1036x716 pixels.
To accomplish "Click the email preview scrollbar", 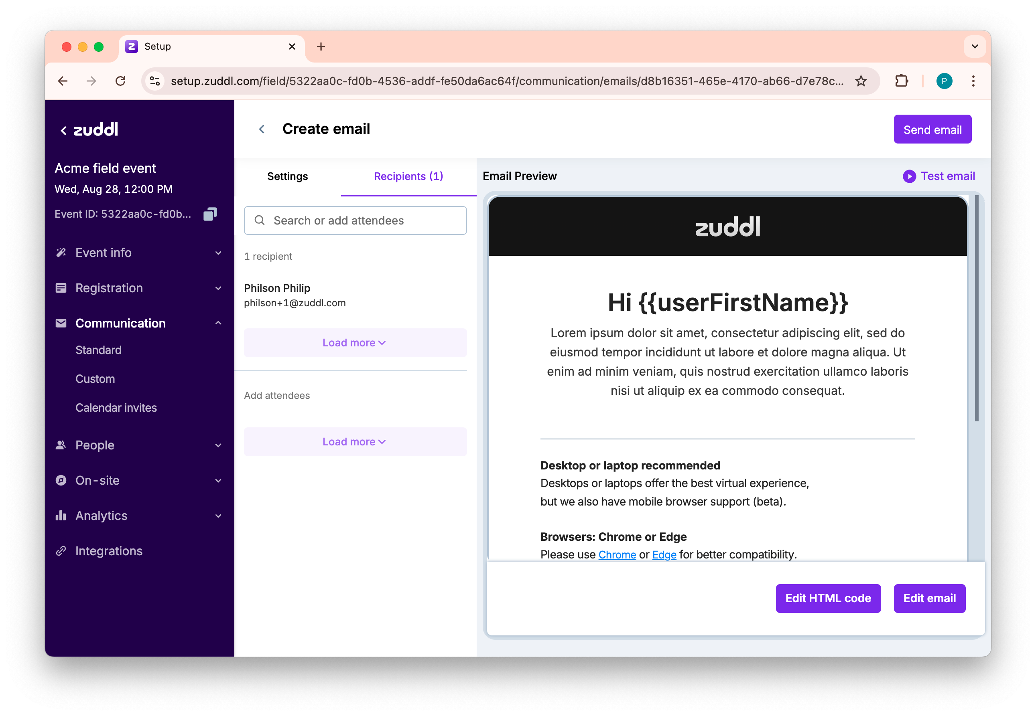I will tap(976, 309).
